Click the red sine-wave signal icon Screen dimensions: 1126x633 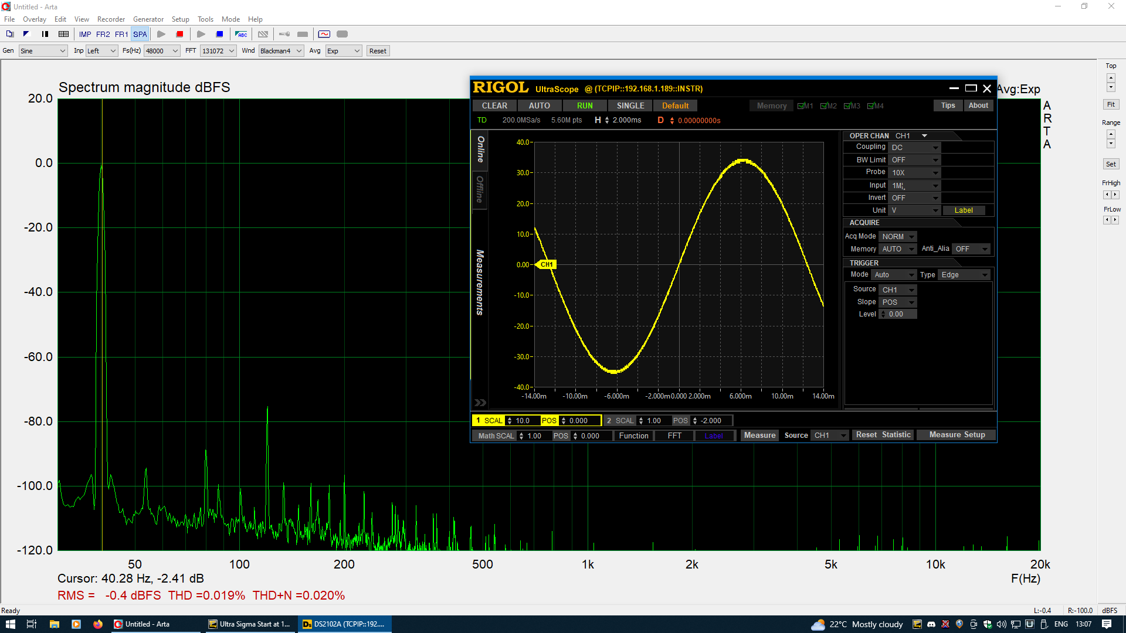pos(324,34)
